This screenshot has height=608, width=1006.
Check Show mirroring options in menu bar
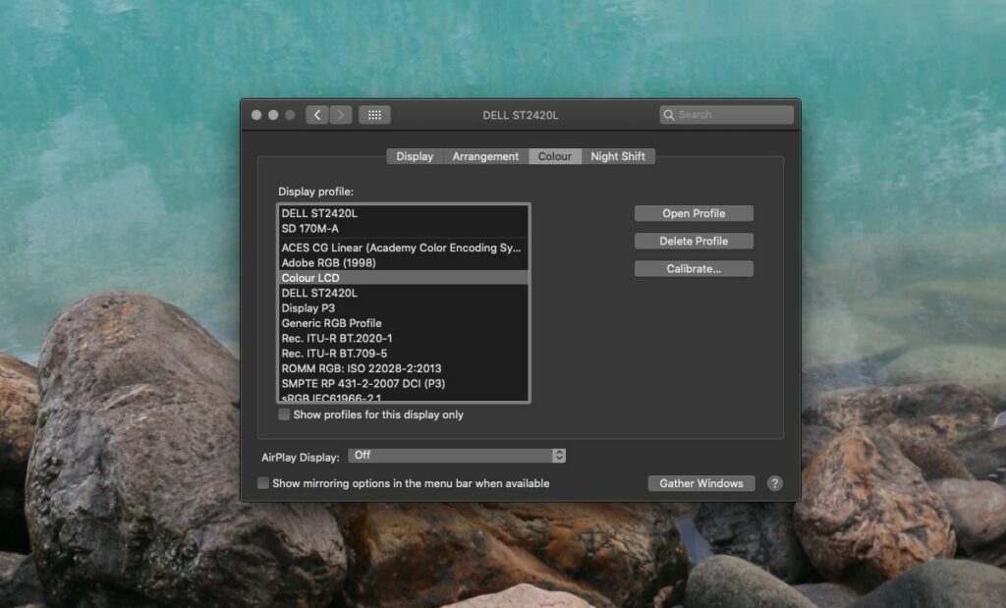(x=262, y=482)
